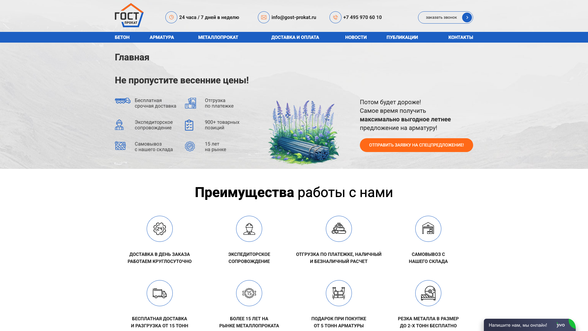Open the МЕТАЛЛОПРОКАТ menu item

tap(218, 37)
